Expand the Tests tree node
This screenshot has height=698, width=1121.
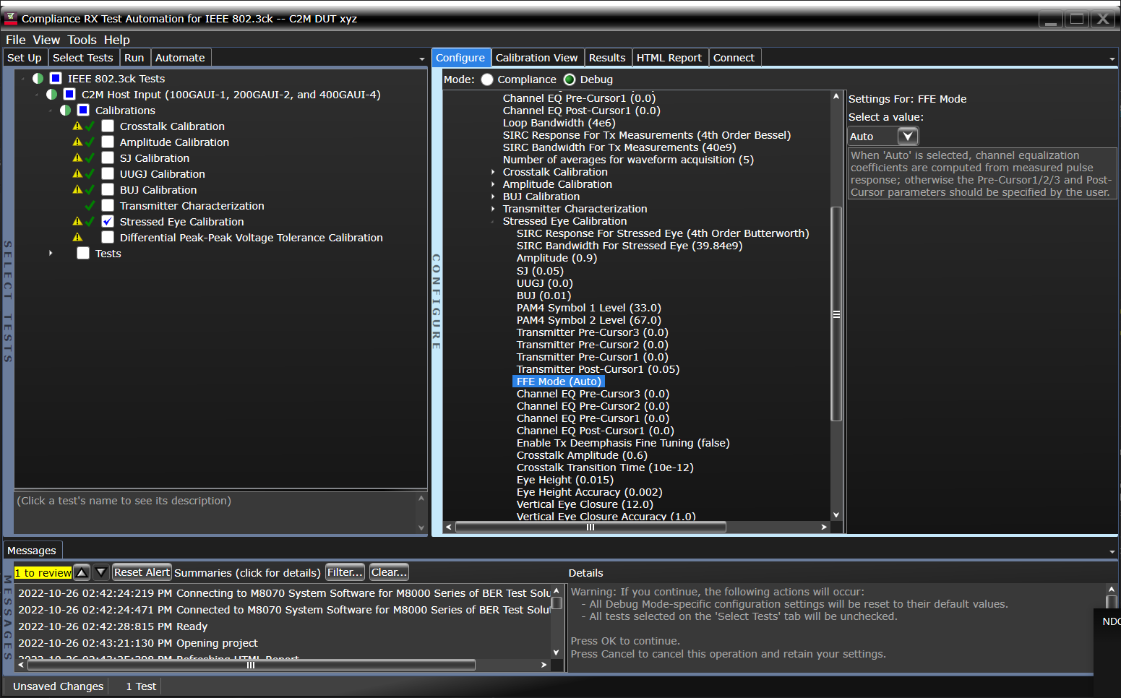coord(51,254)
